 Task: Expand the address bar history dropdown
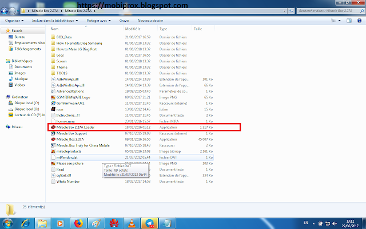[x=285, y=11]
